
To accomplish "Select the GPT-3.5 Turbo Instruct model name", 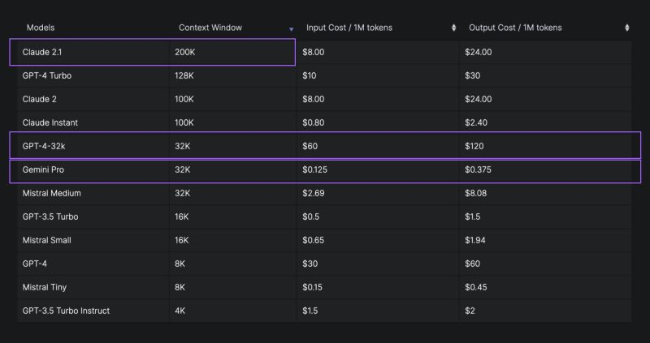I will (x=66, y=311).
